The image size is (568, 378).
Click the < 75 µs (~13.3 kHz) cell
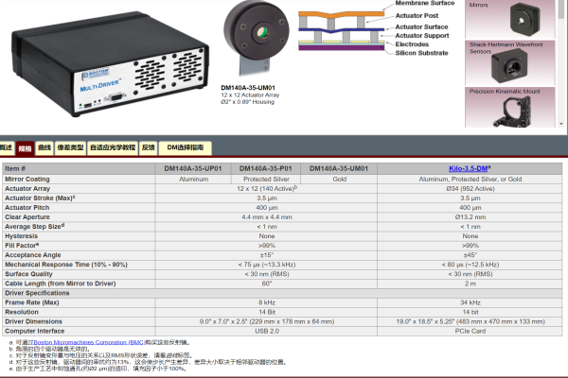click(x=266, y=265)
